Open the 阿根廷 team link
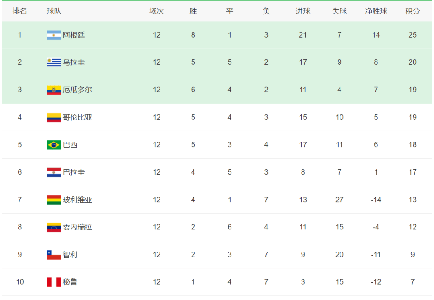The image size is (434, 300). [74, 35]
